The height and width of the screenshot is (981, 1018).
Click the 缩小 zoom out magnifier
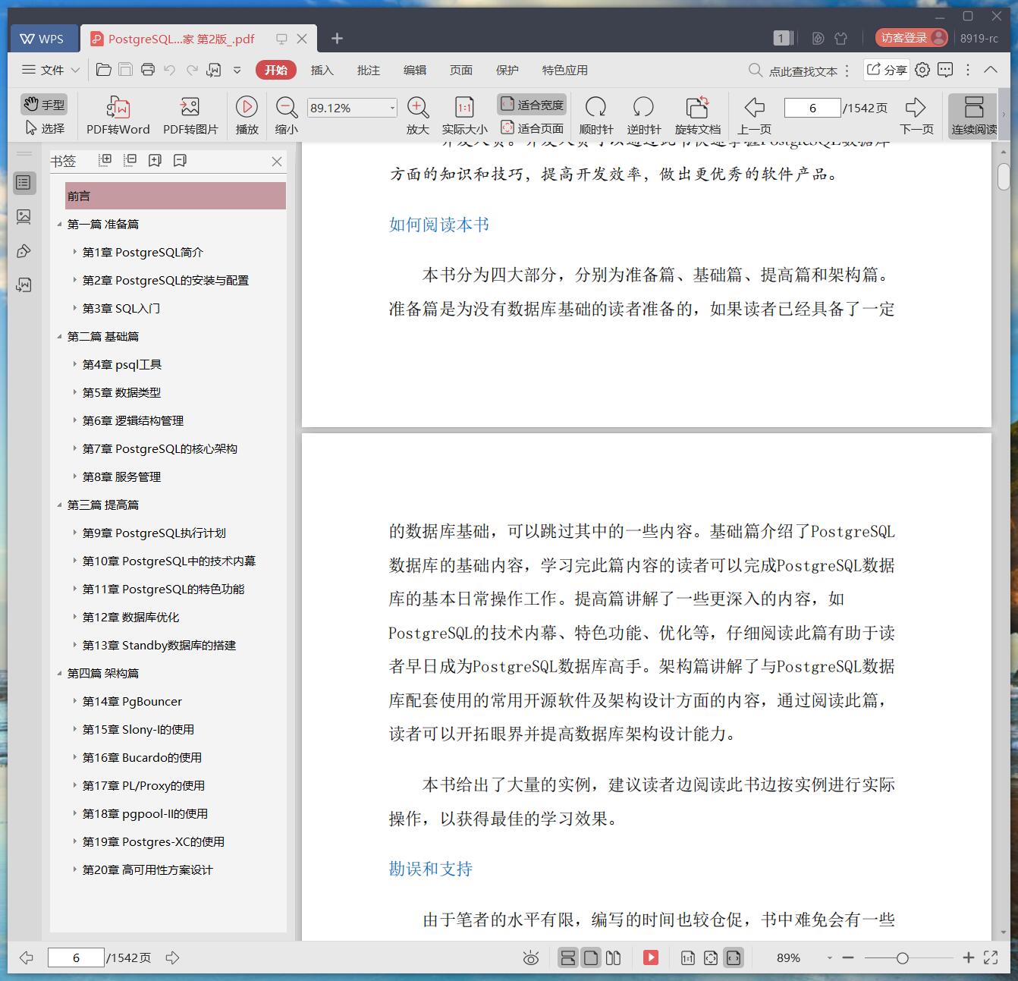(286, 115)
